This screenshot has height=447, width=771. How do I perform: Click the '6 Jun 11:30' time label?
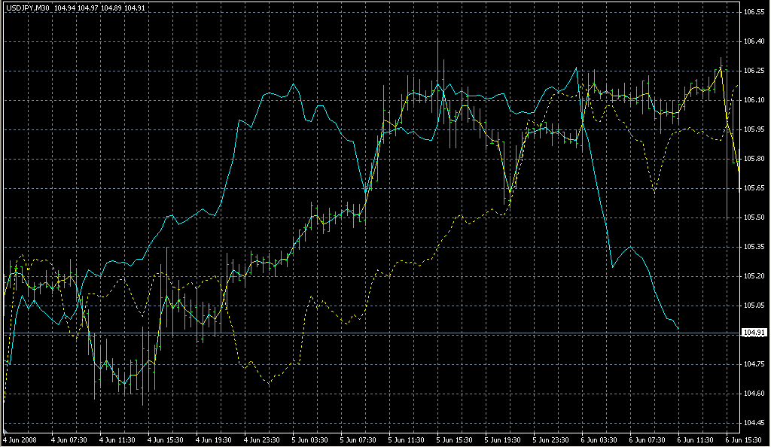click(x=697, y=439)
